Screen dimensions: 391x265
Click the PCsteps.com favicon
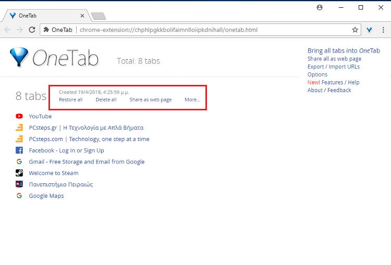(19, 138)
